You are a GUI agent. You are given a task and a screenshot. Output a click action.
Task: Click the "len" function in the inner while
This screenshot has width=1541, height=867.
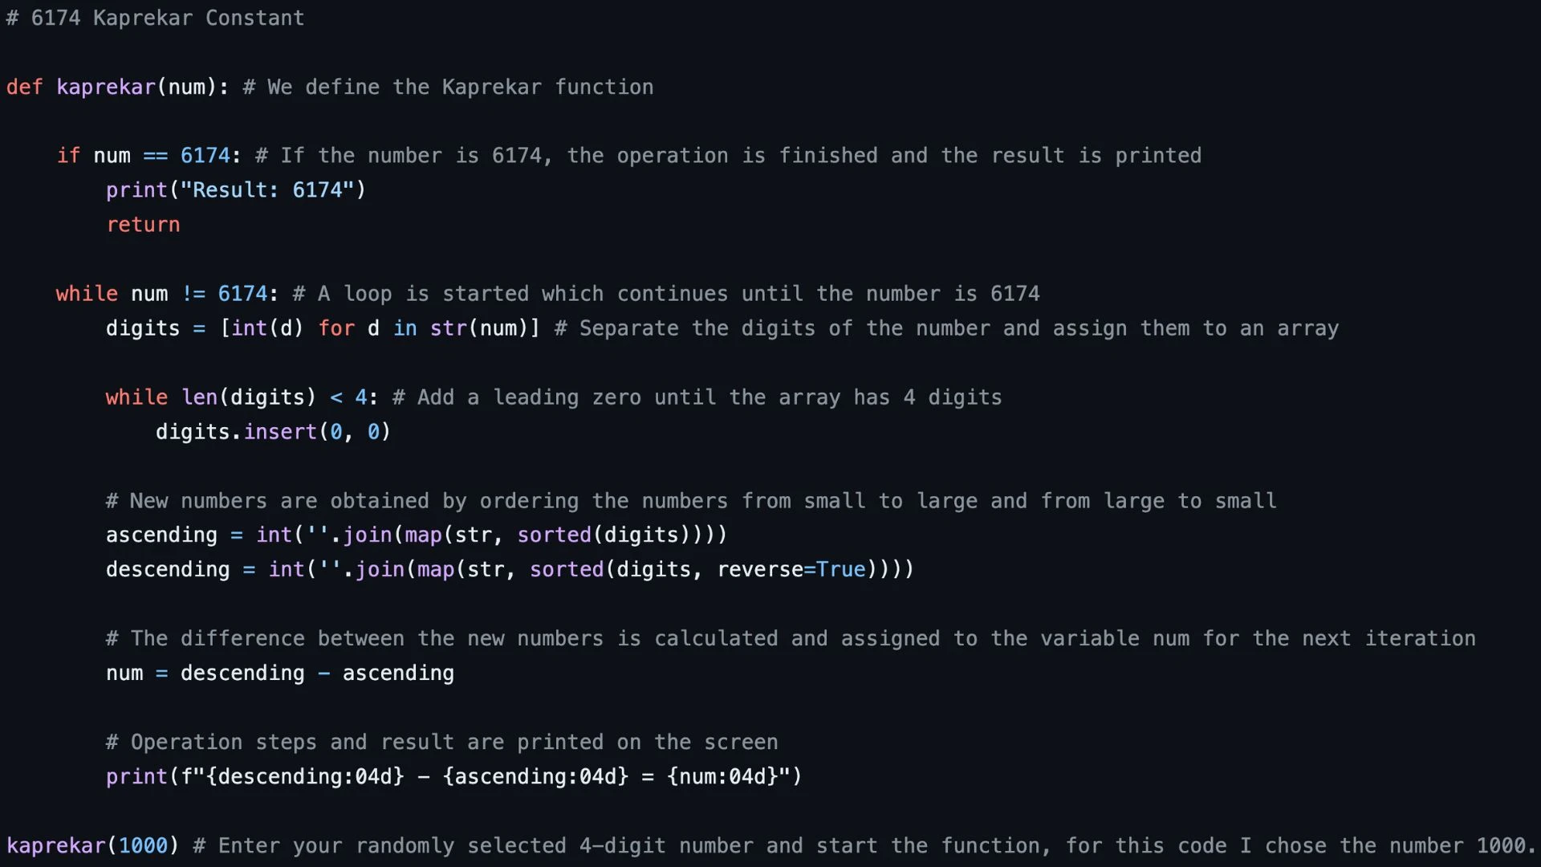click(x=199, y=397)
